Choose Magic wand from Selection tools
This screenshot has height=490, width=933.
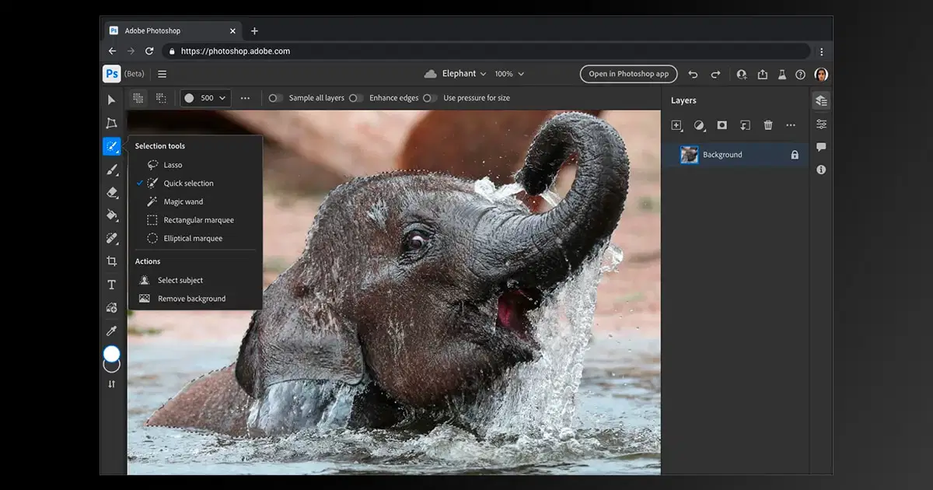click(x=183, y=201)
